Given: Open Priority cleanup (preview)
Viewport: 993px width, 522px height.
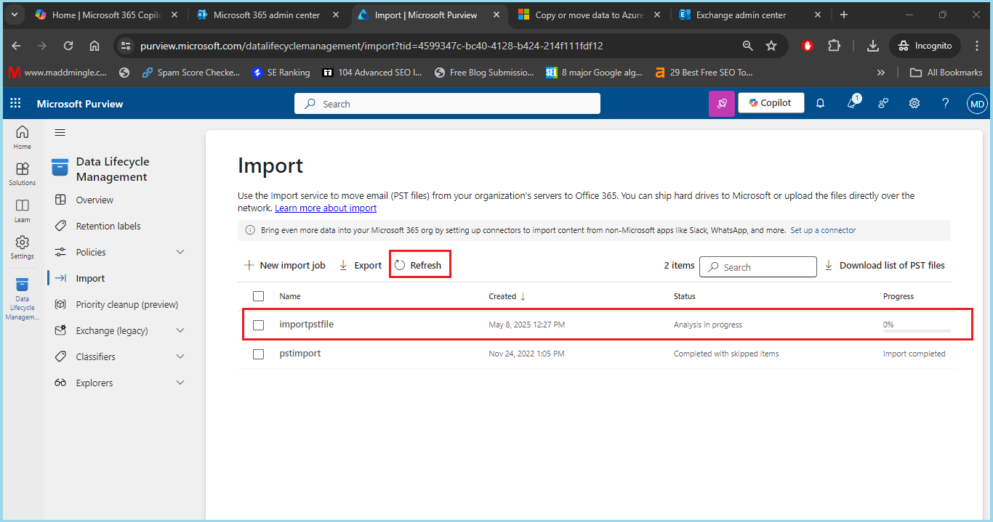Looking at the screenshot, I should pyautogui.click(x=127, y=304).
